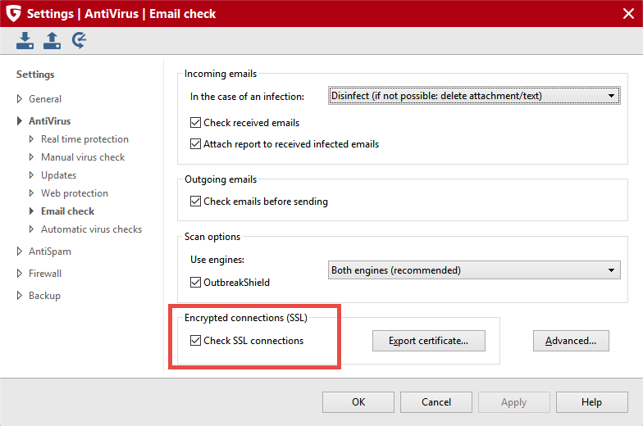643x426 pixels.
Task: Open Help for email check
Action: [592, 402]
